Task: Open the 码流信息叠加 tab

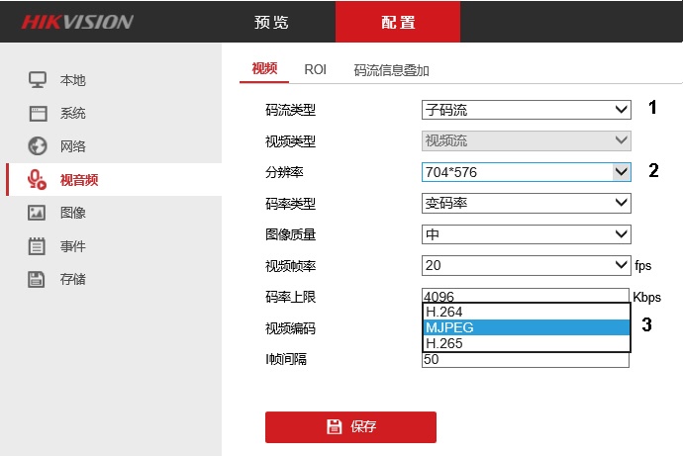Action: [x=391, y=70]
